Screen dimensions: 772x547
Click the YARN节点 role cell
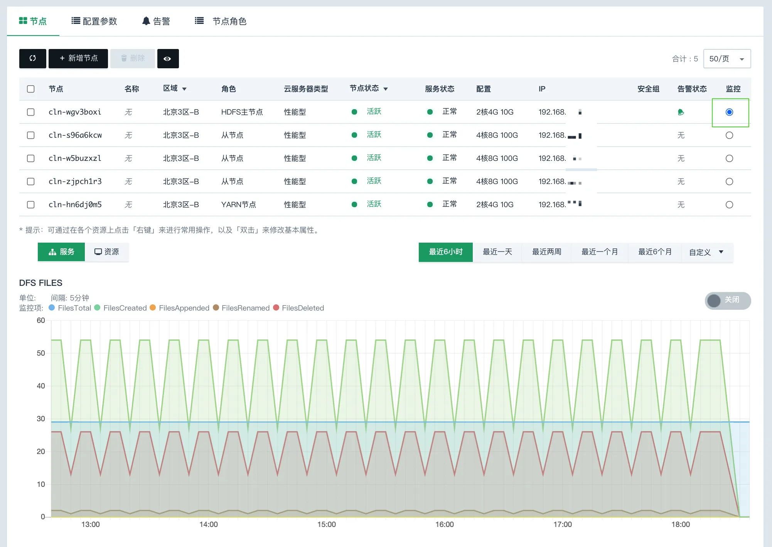pyautogui.click(x=239, y=205)
